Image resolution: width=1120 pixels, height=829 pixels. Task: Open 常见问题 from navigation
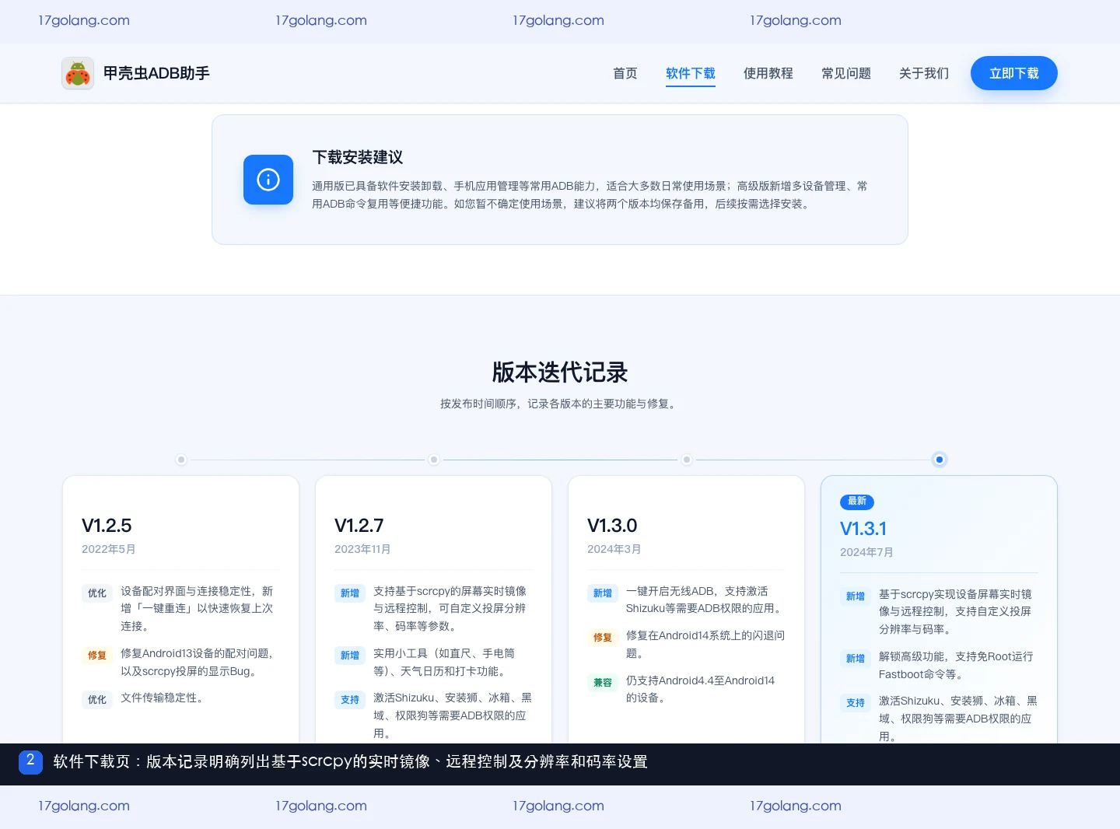click(846, 73)
